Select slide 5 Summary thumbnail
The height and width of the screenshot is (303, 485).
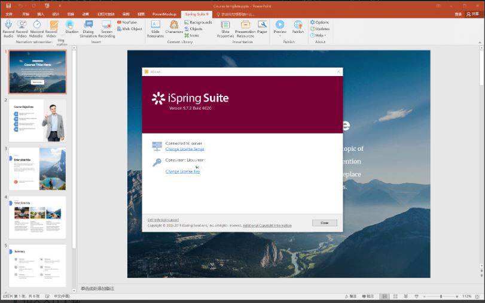coord(38,265)
